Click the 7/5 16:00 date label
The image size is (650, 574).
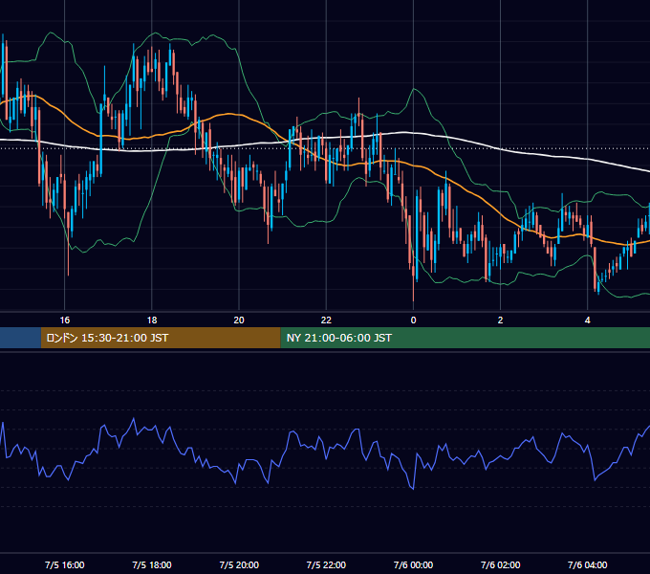[x=65, y=564]
